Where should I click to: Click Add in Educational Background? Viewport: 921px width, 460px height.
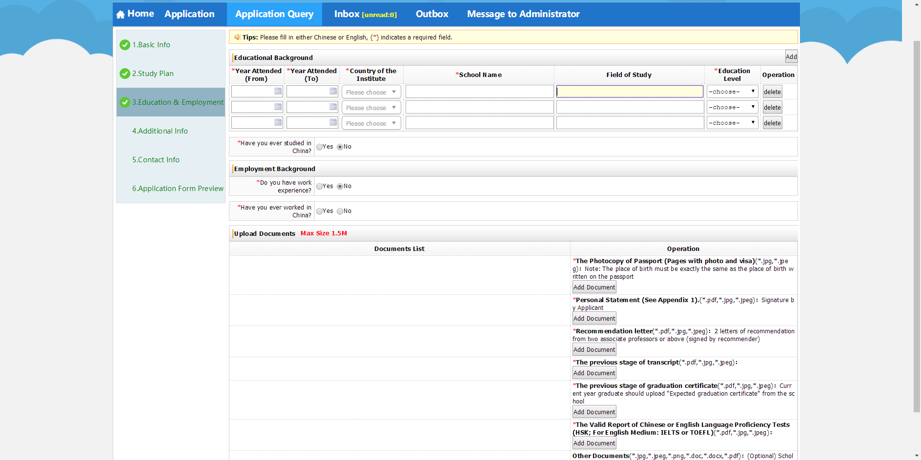(791, 57)
